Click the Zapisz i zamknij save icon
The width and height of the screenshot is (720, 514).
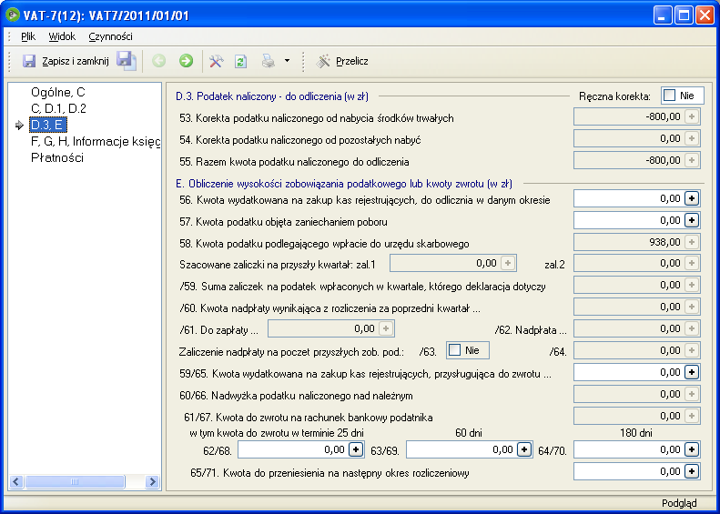pyautogui.click(x=29, y=61)
